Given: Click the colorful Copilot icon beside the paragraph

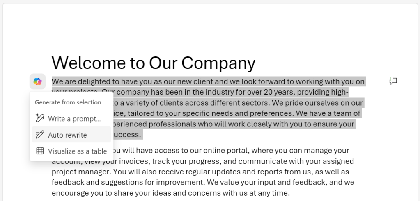Looking at the screenshot, I should (37, 81).
